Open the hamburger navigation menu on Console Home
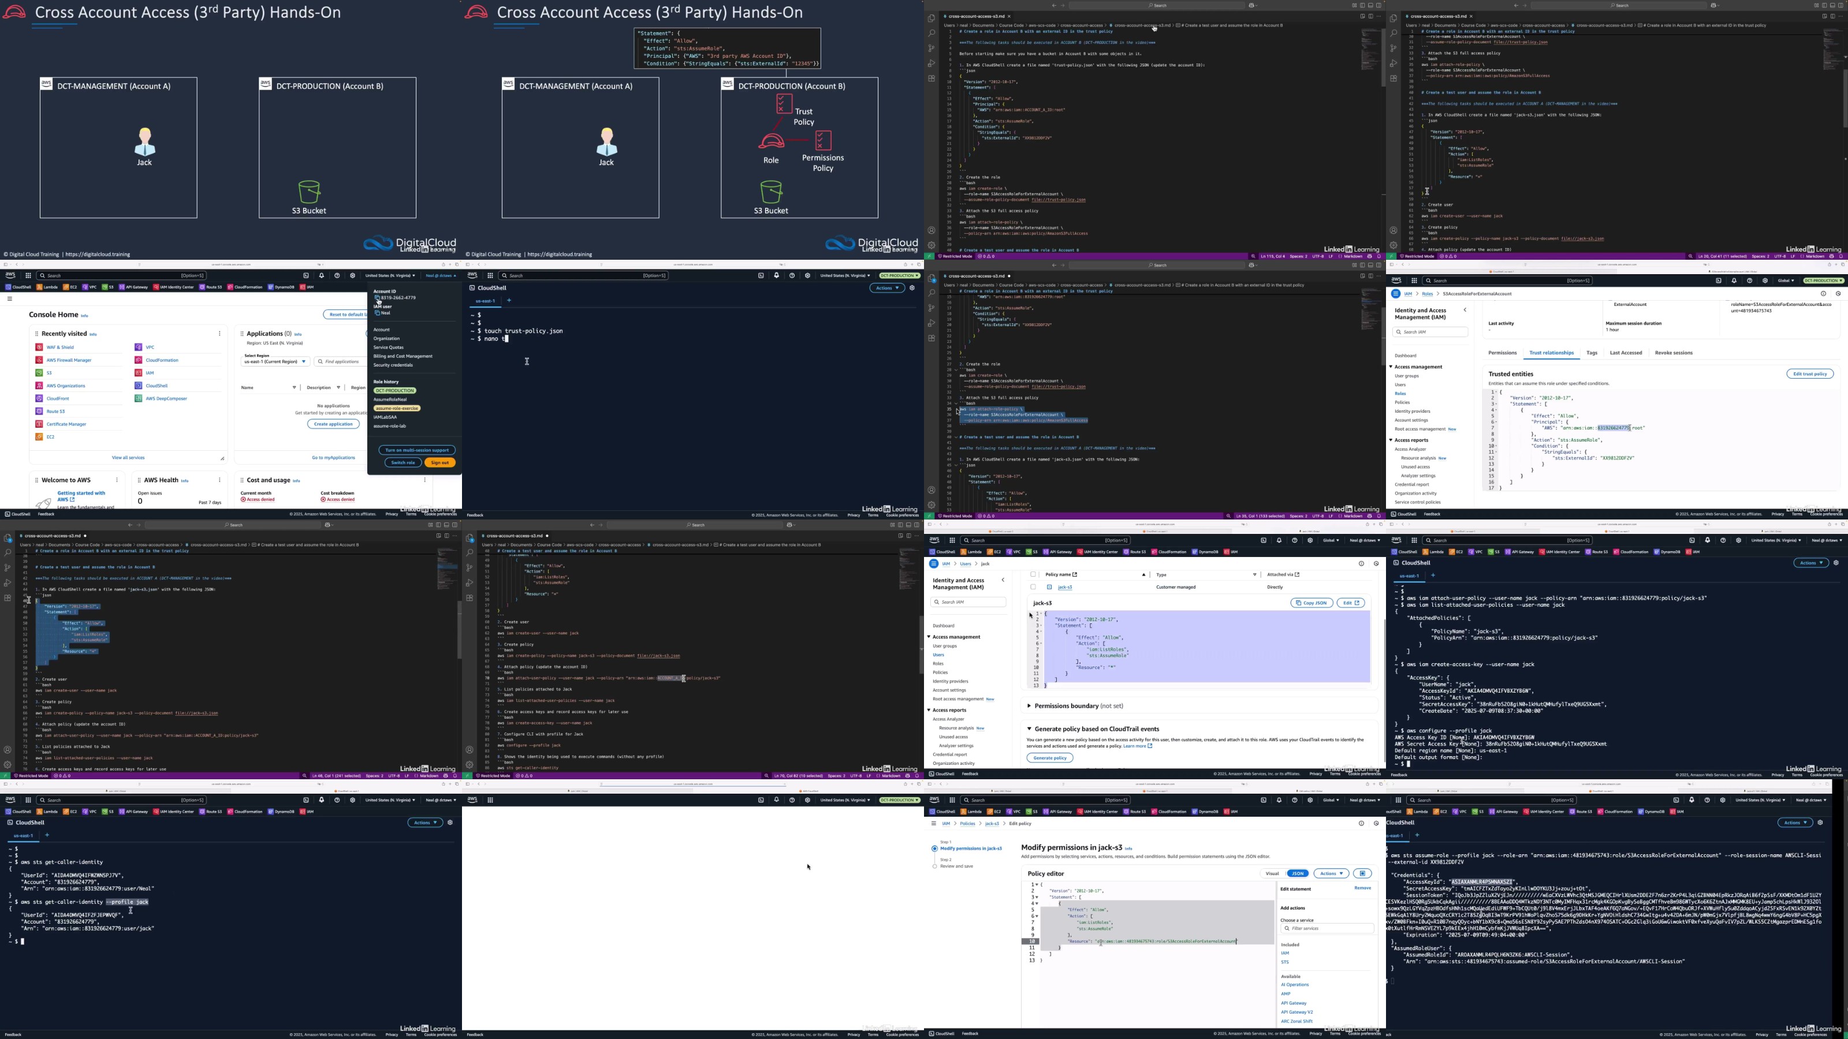Viewport: 1848px width, 1039px height. pyautogui.click(x=9, y=299)
